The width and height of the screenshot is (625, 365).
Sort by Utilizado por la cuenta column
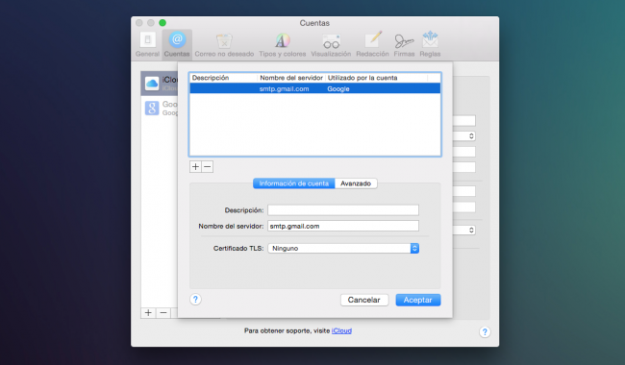376,78
